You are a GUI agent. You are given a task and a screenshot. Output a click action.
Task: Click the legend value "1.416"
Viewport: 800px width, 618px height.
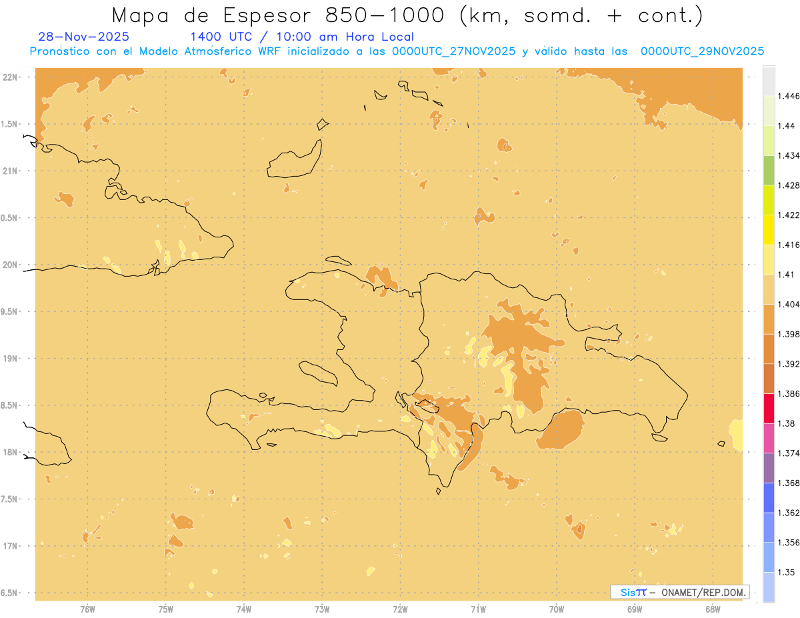point(789,245)
